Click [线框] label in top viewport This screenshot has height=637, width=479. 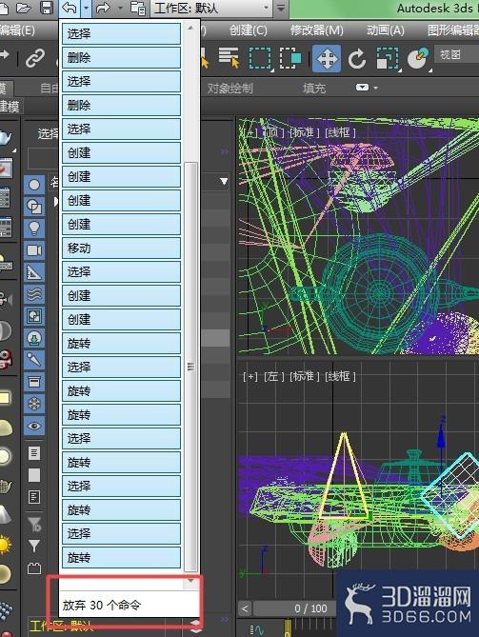point(340,132)
